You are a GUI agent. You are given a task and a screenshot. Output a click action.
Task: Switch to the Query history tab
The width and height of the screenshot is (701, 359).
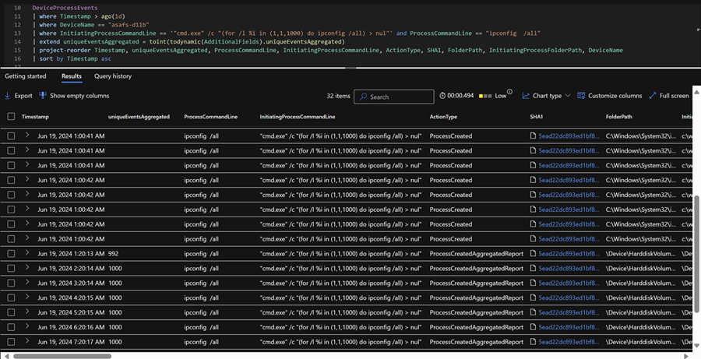click(x=112, y=76)
